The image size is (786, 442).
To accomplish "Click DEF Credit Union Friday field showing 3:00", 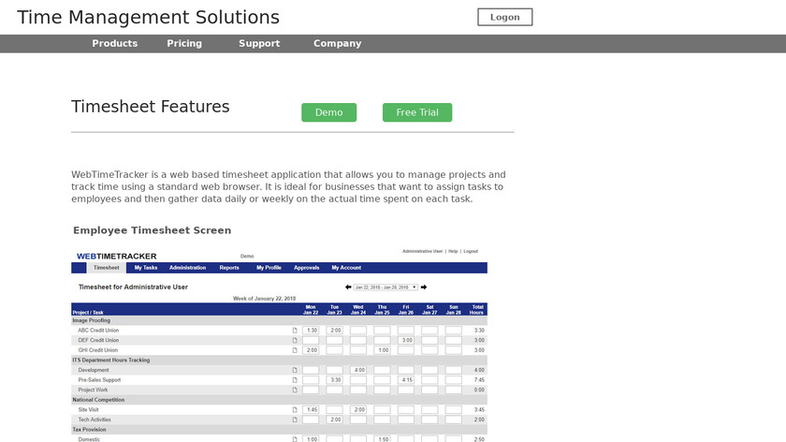I will [406, 340].
